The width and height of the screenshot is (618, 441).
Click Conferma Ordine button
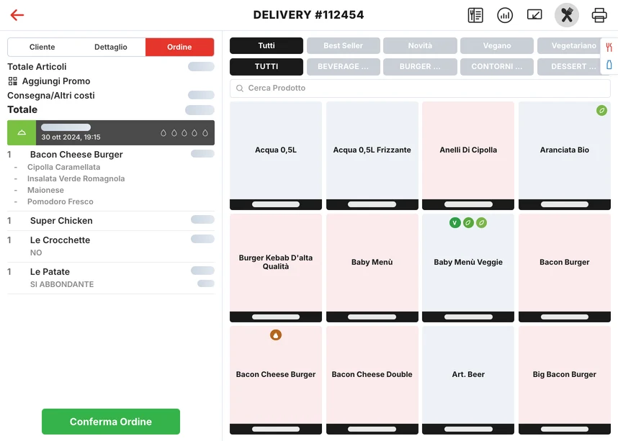click(x=111, y=422)
